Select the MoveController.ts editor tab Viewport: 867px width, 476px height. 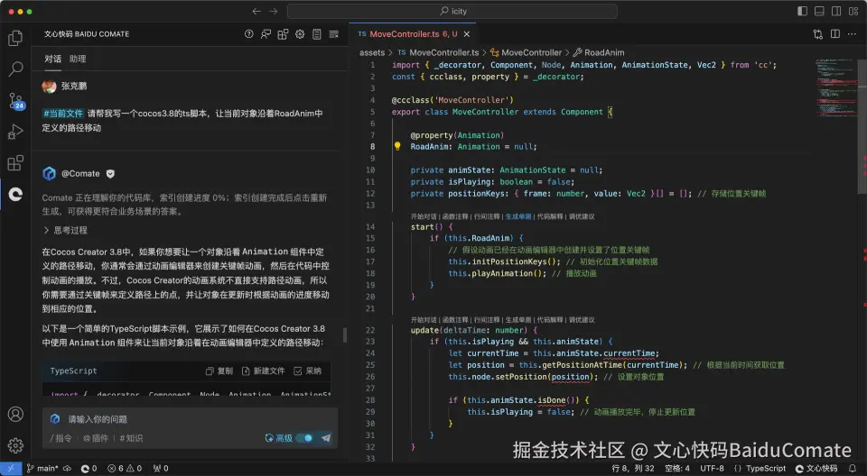(x=413, y=34)
